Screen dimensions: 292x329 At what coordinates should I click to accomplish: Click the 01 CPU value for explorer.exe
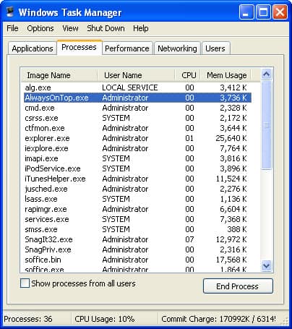point(189,138)
